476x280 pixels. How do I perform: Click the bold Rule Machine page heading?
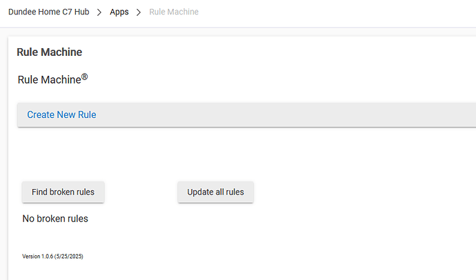[x=49, y=52]
